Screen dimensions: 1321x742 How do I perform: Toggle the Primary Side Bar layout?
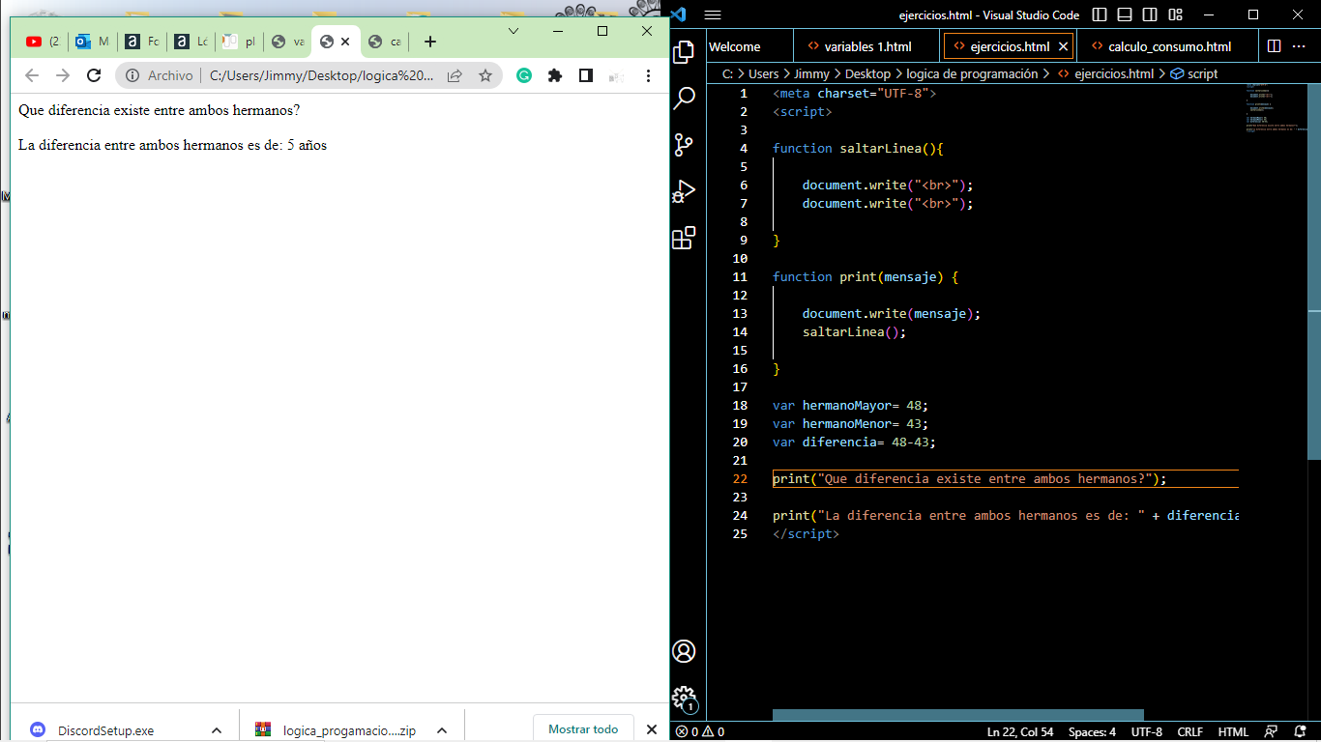point(1100,14)
